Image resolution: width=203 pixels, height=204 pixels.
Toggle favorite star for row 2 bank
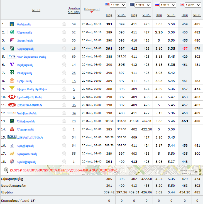click(64, 32)
